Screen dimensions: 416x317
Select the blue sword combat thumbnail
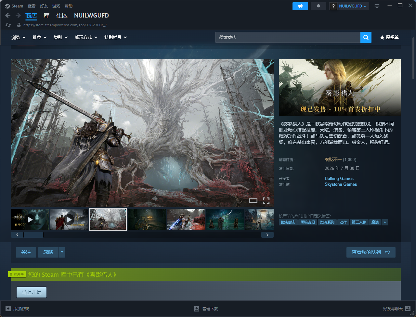[x=186, y=220]
